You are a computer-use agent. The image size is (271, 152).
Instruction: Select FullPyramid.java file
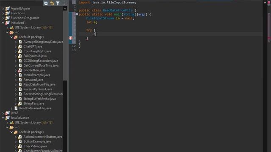tap(35, 56)
